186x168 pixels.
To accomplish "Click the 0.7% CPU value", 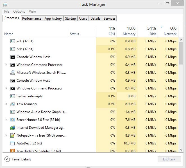I will 111,104.
